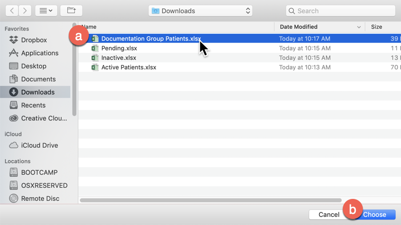401x225 pixels.
Task: Go back with the left chevron button
Action: click(x=12, y=11)
